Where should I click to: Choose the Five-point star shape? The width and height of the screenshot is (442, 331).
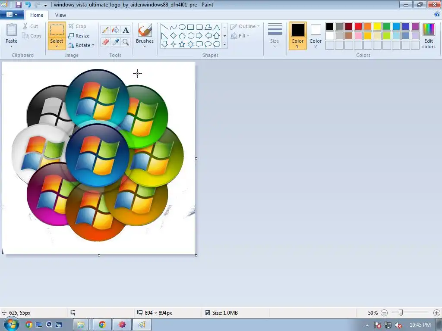[x=182, y=44]
